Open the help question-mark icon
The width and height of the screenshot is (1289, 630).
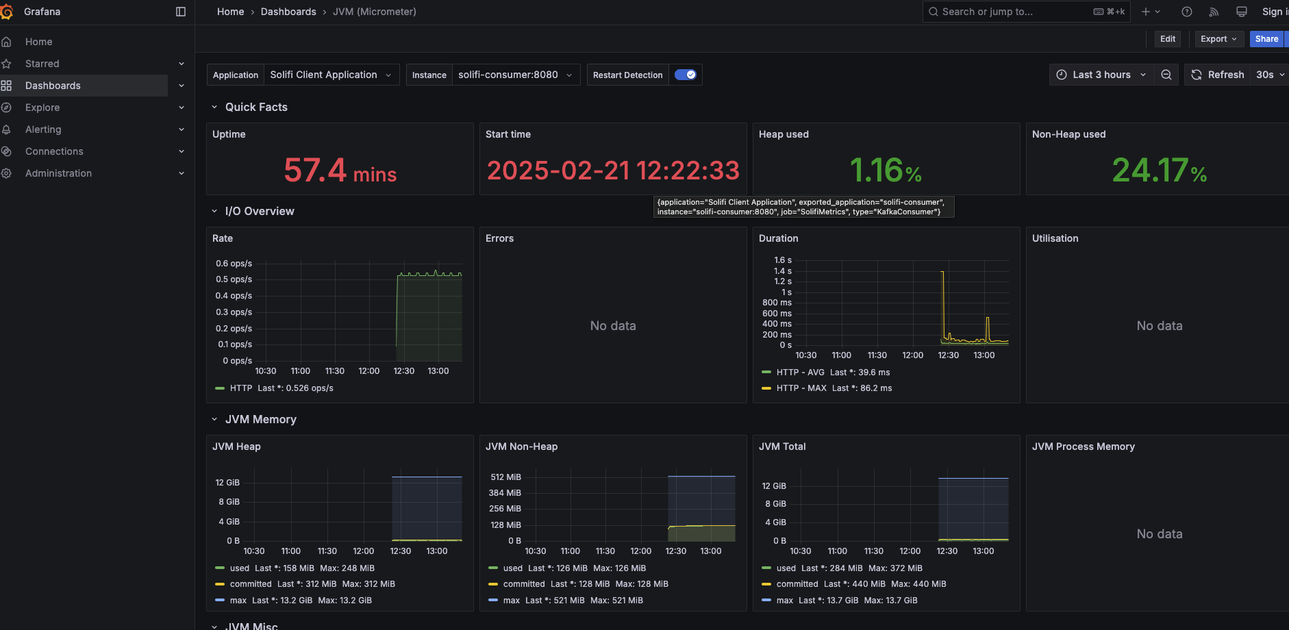point(1187,12)
